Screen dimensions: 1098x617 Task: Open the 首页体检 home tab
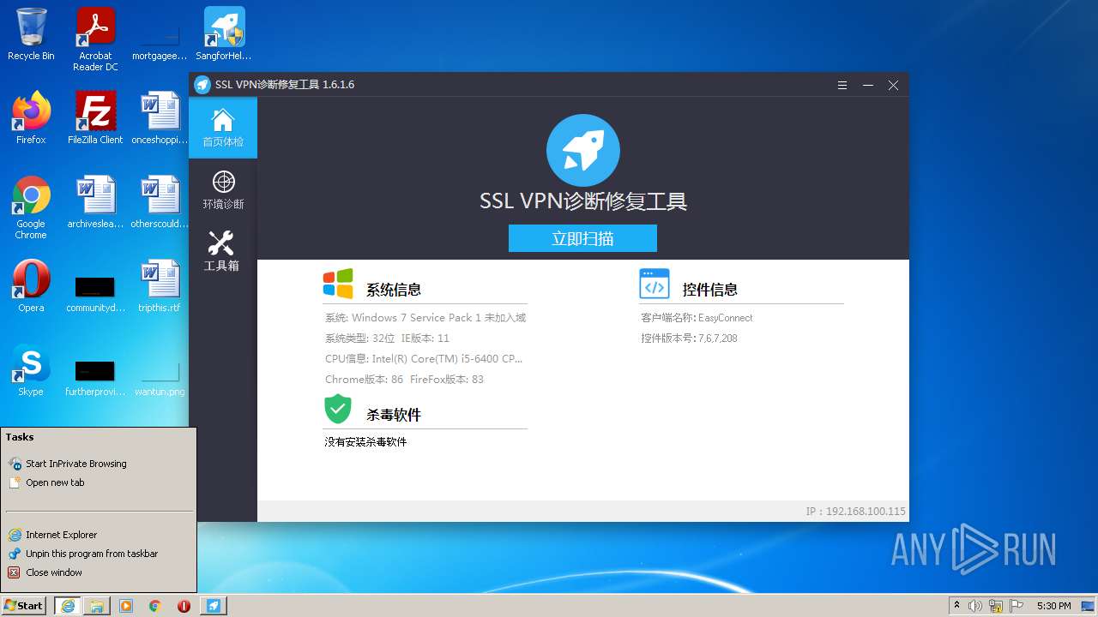coord(223,128)
